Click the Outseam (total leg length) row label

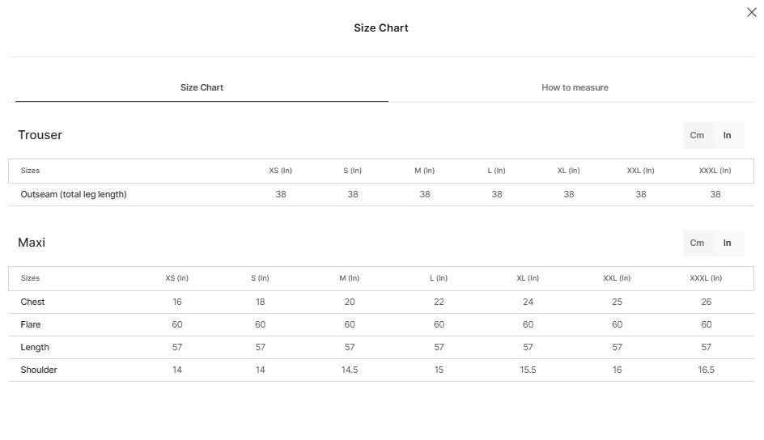(x=74, y=194)
